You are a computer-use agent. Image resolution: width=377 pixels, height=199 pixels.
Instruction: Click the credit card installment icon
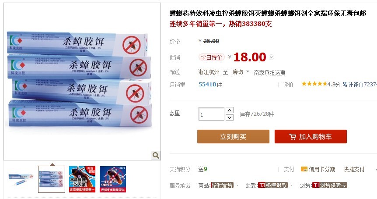(x=304, y=169)
